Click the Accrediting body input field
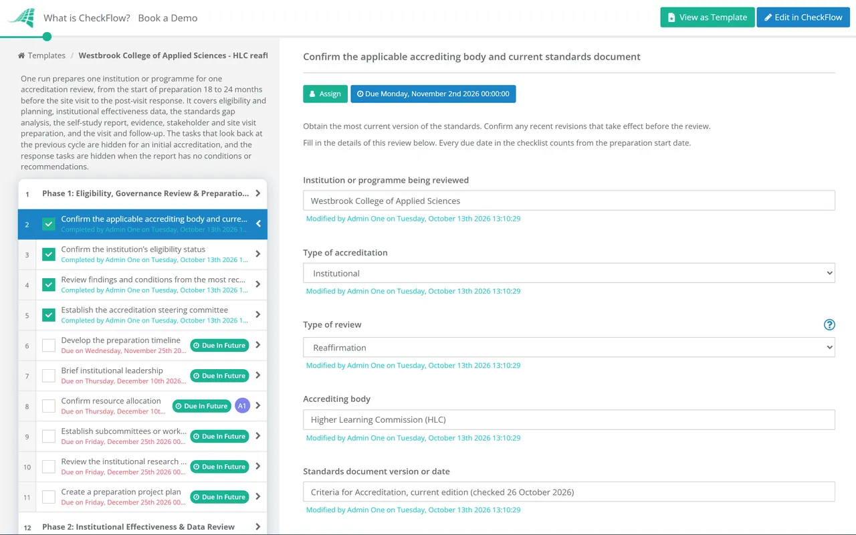This screenshot has height=535, width=856. click(569, 419)
